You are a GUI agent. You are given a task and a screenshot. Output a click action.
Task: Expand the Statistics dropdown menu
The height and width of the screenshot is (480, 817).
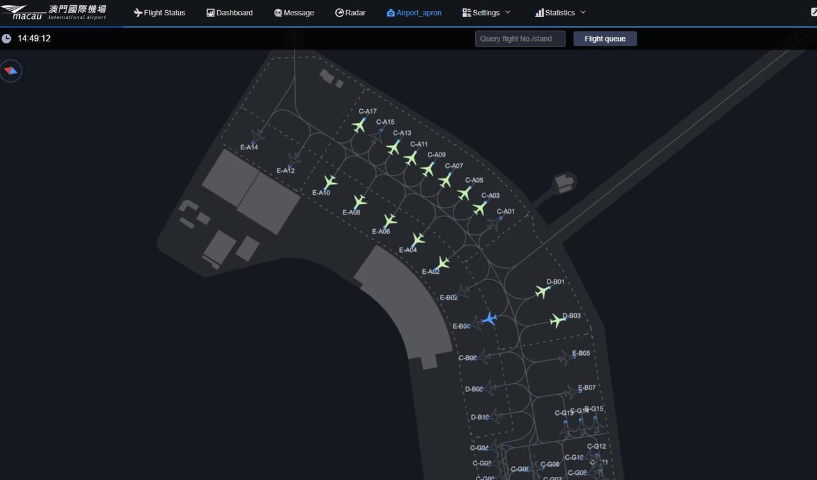[560, 13]
